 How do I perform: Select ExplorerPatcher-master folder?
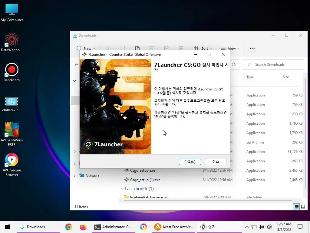[x=149, y=197]
